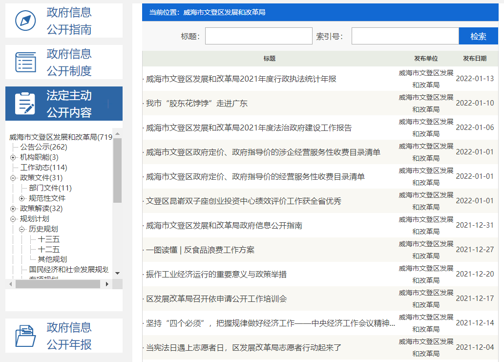Collapse the 历史规划 tree node
The width and height of the screenshot is (504, 362).
(22, 229)
